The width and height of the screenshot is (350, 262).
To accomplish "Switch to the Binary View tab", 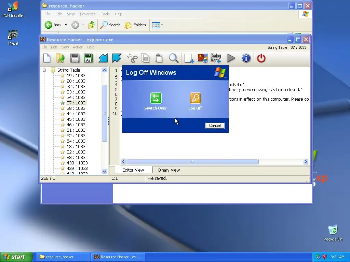I will [169, 170].
